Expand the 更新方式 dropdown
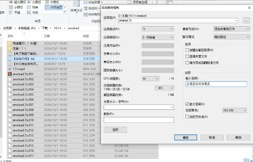 [x=232, y=29]
